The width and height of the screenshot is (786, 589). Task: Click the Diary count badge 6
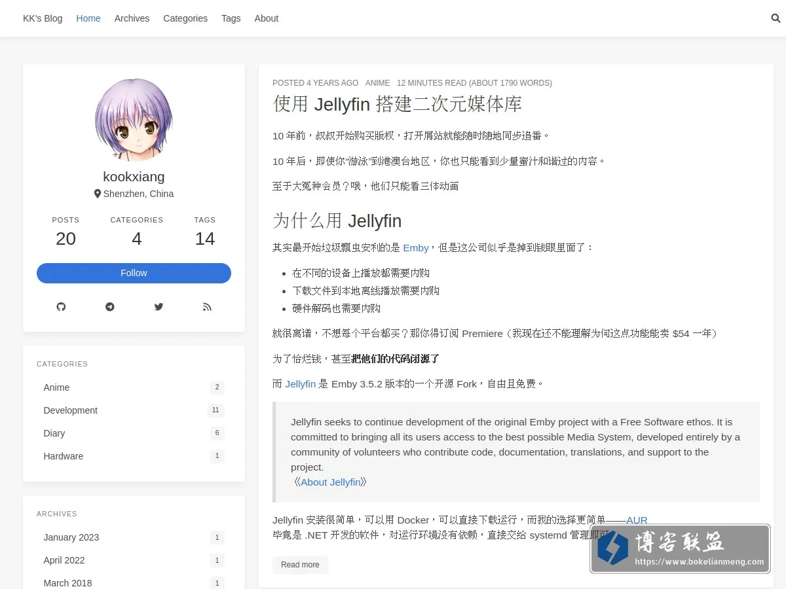pyautogui.click(x=217, y=433)
